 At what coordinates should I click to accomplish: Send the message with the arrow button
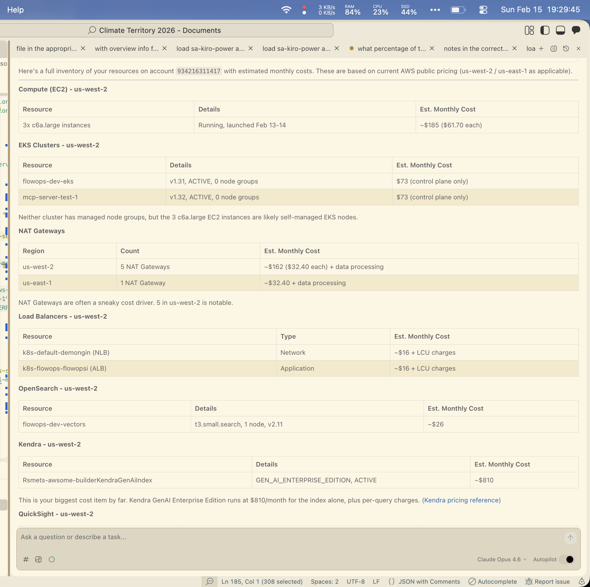click(571, 538)
